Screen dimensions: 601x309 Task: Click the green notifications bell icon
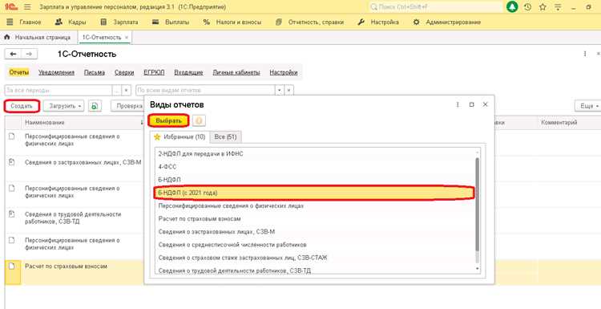pyautogui.click(x=512, y=7)
